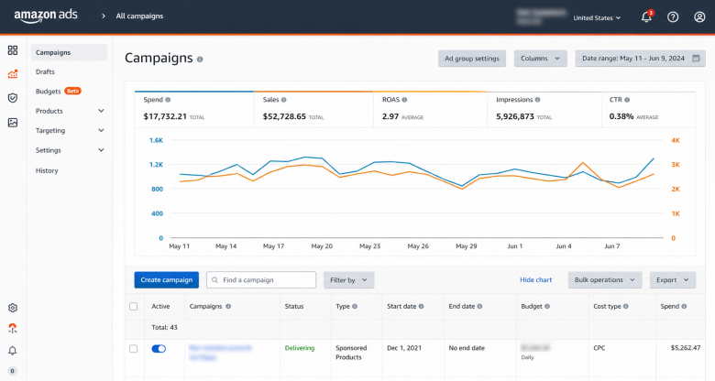This screenshot has width=715, height=381.
Task: Select Campaigns in the sidebar menu
Action: [70, 52]
